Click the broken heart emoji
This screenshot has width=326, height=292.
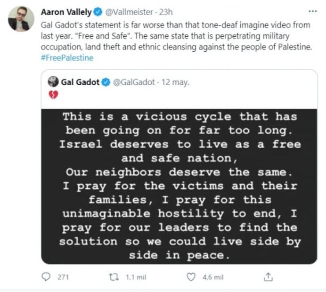point(53,95)
